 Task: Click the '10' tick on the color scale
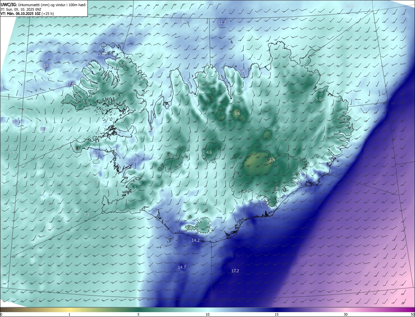click(x=207, y=315)
